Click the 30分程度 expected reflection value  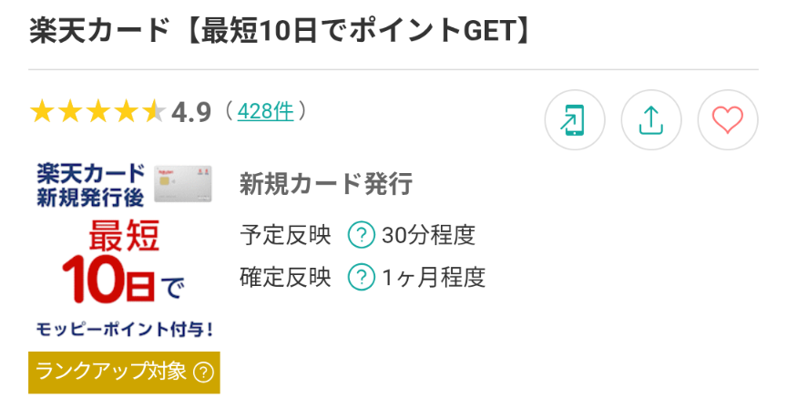pos(428,235)
